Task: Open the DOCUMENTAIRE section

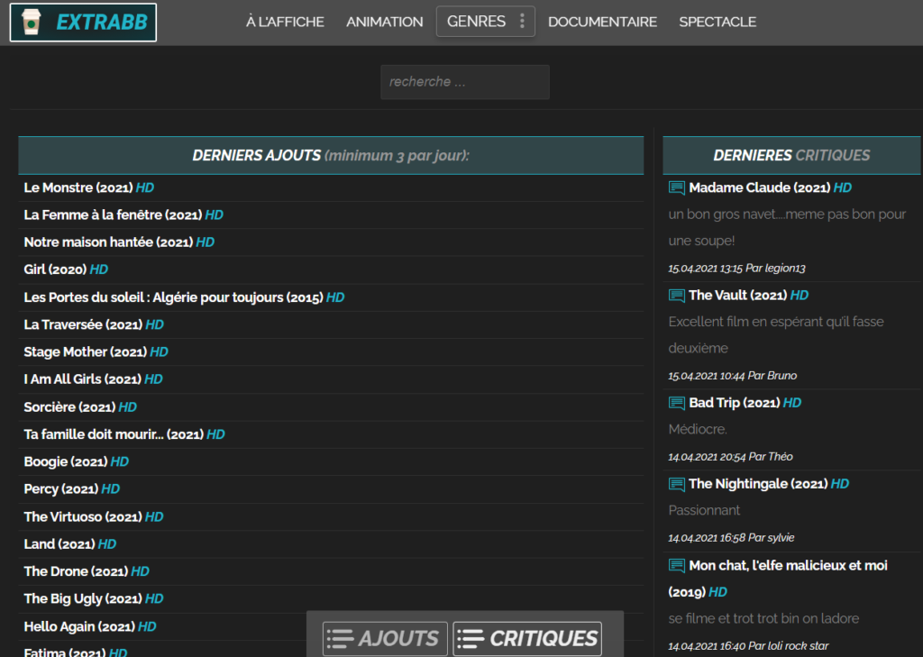Action: tap(602, 22)
